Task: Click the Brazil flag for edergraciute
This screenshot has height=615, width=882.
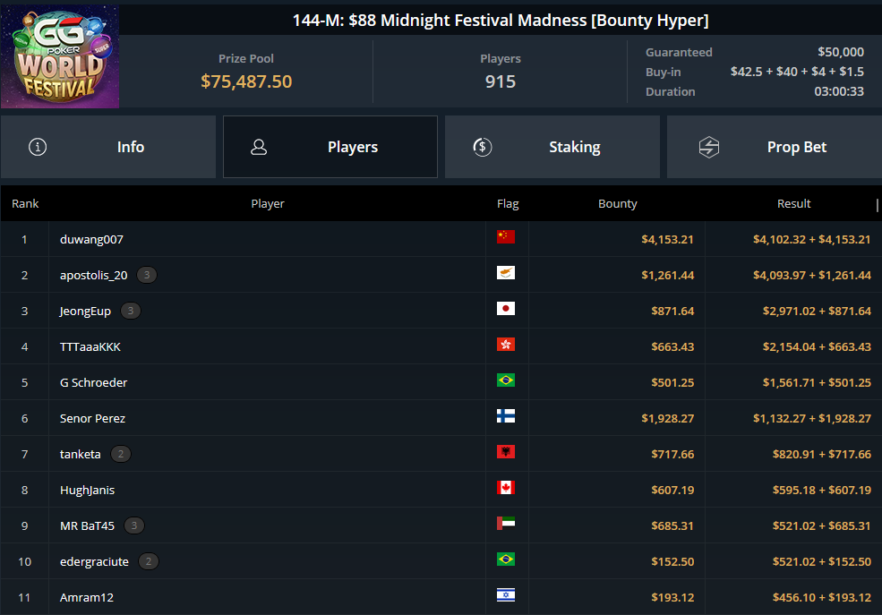Action: tap(506, 559)
